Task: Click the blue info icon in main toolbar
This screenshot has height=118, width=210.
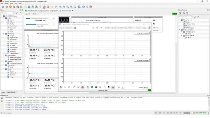Action: coord(84,7)
